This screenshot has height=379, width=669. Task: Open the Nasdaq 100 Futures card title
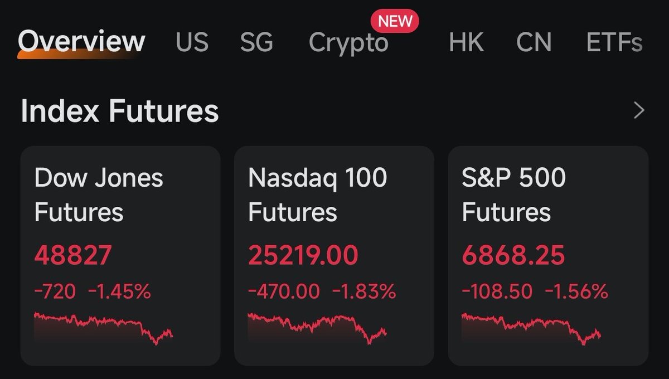(317, 195)
